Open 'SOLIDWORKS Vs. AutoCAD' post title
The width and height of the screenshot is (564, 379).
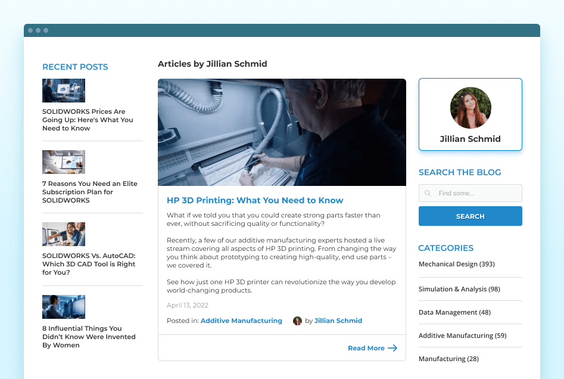[89, 264]
